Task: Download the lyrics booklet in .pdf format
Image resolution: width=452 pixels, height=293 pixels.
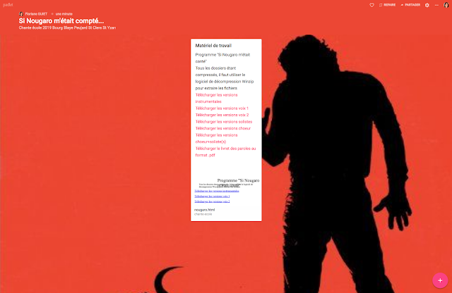Action: [225, 151]
